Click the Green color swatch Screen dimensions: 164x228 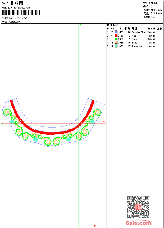[116, 39]
